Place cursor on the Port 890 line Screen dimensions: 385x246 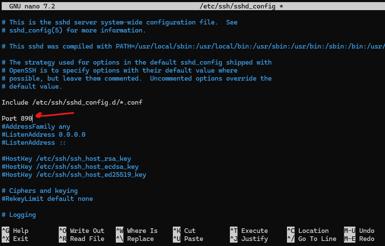pyautogui.click(x=17, y=119)
